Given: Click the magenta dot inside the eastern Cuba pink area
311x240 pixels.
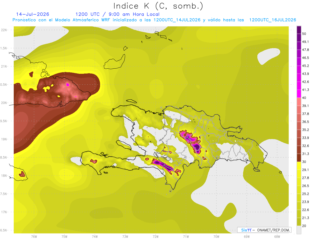Looking at the screenshot, I should pos(68,84).
